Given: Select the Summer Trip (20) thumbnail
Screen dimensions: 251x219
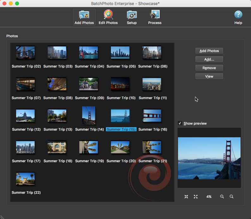Looking at the screenshot, I should 120,147.
